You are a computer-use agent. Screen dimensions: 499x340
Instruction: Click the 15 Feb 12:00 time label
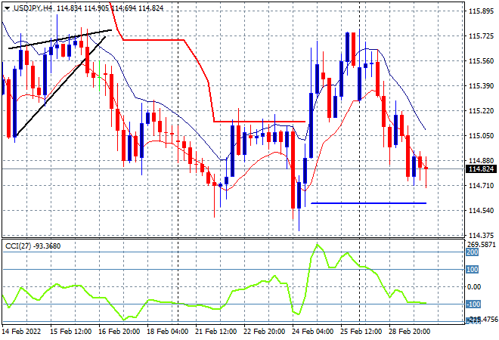click(70, 332)
